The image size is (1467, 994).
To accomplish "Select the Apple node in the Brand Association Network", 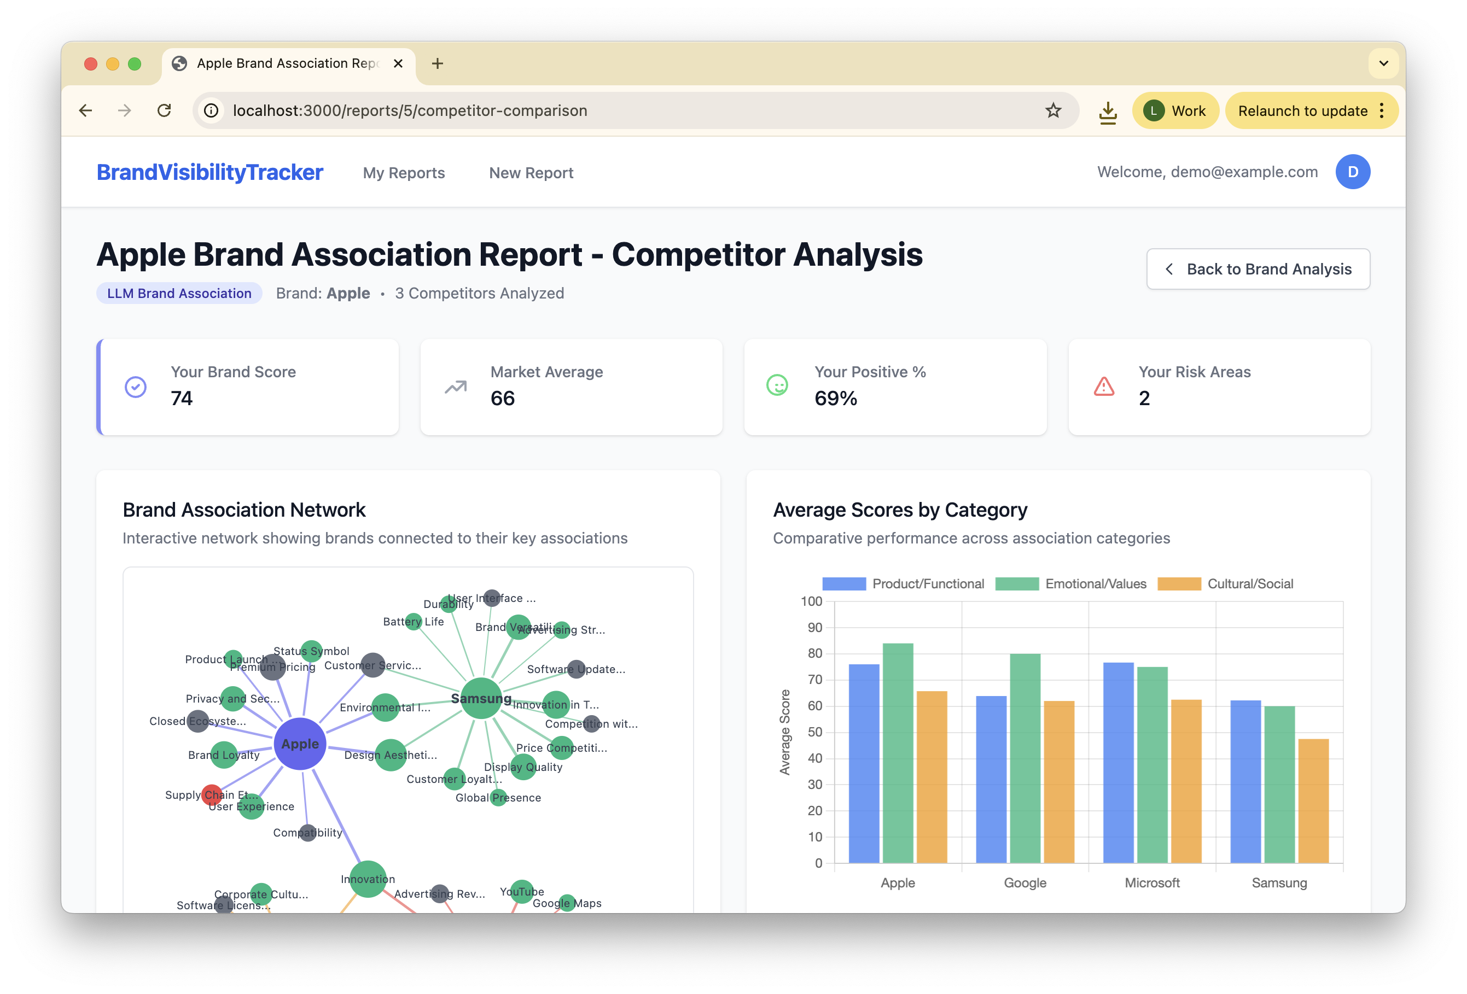I will tap(299, 744).
